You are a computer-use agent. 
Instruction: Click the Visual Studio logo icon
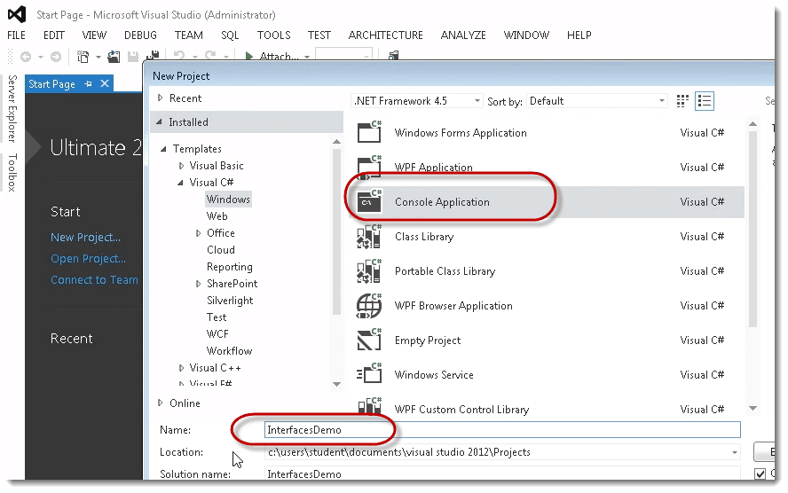click(x=17, y=14)
